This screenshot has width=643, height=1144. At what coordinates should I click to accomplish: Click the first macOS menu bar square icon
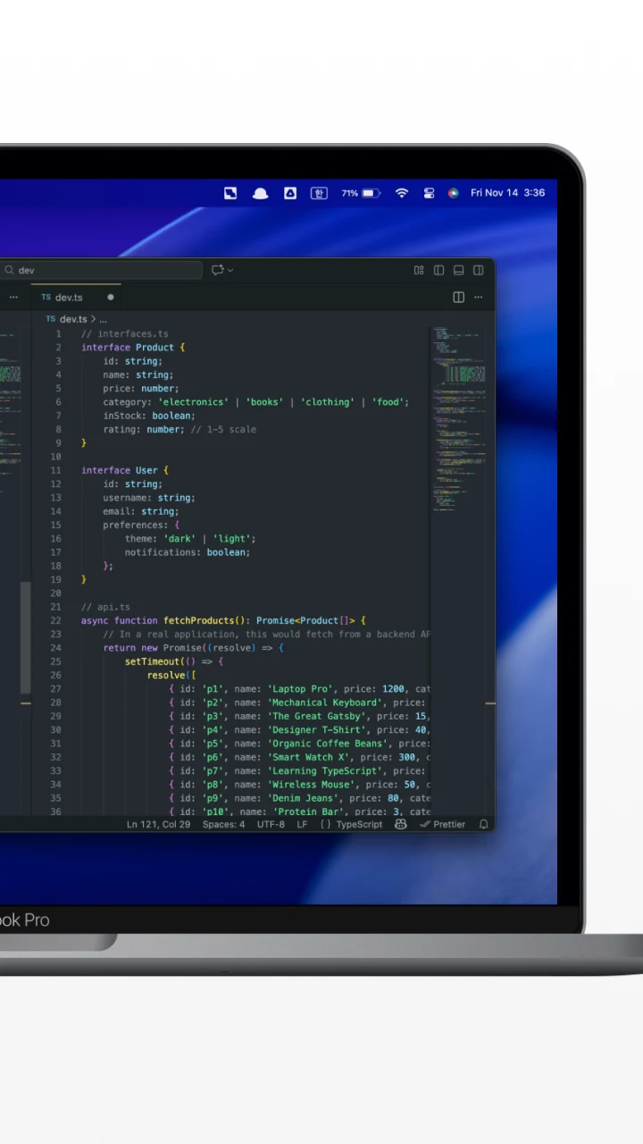230,193
